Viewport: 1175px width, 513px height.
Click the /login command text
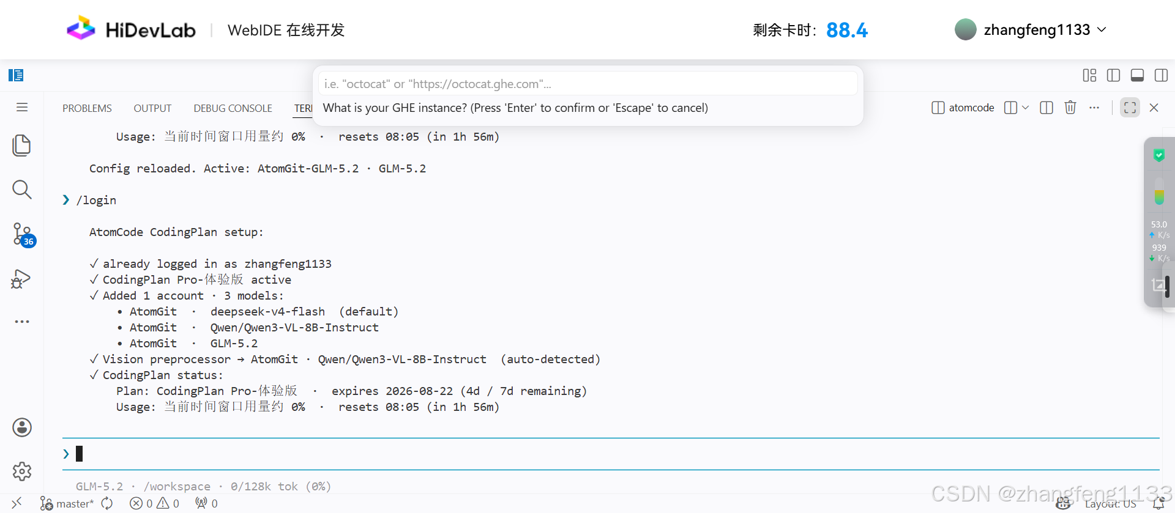tap(96, 201)
